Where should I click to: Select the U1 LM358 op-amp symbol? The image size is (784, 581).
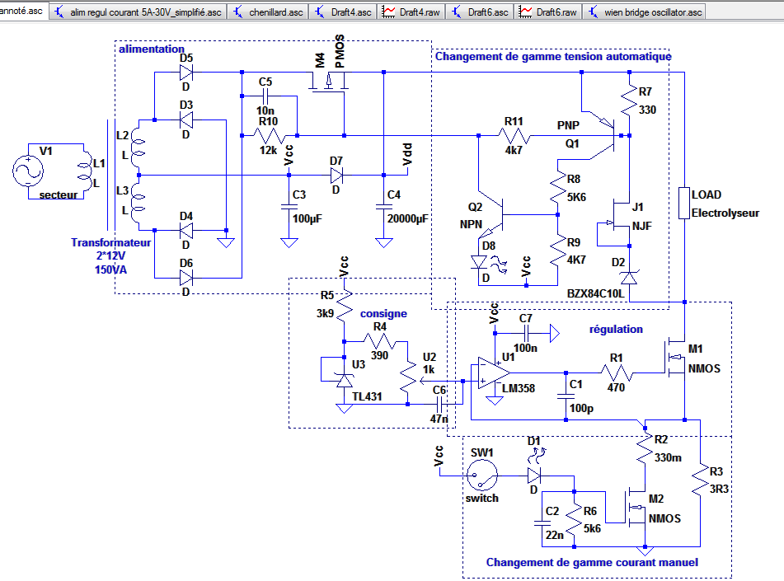(491, 373)
